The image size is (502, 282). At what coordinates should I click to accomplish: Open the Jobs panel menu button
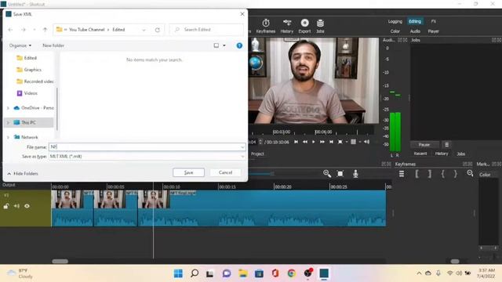pos(446,144)
